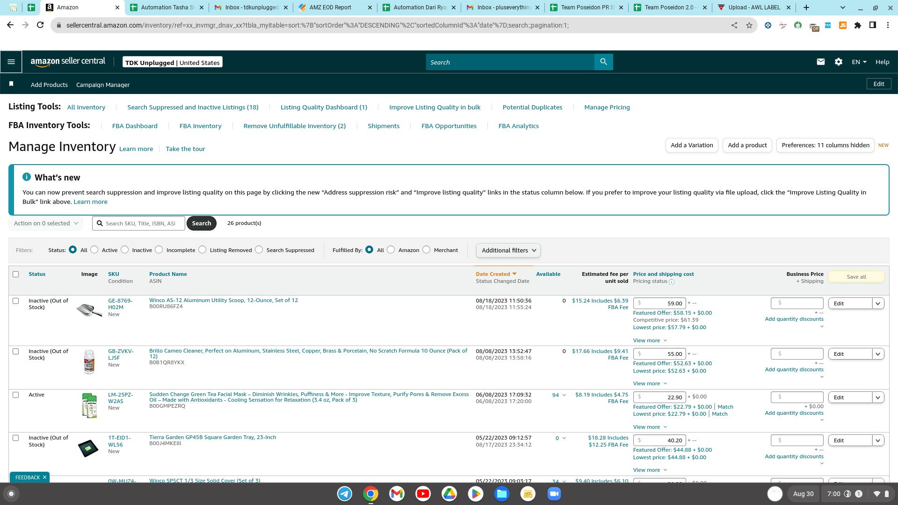
Task: Click the Amazon Seller Central logo
Action: (x=68, y=61)
